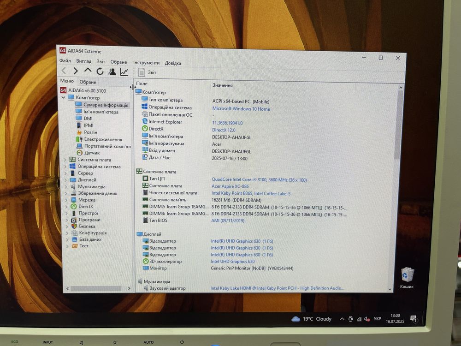Expand the Дисплей tree node
Screen dimensions: 461x346
coord(65,180)
